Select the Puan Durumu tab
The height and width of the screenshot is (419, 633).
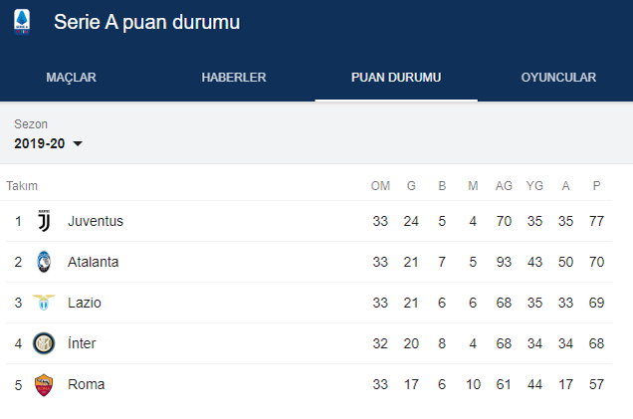(x=396, y=78)
